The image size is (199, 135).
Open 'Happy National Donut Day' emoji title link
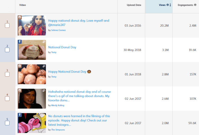(x=70, y=72)
